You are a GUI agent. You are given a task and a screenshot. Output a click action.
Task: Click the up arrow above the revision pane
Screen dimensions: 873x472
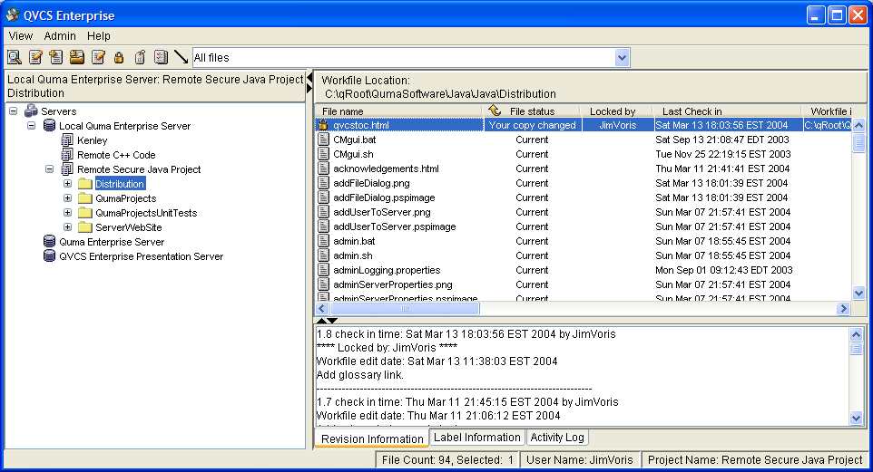tap(322, 321)
